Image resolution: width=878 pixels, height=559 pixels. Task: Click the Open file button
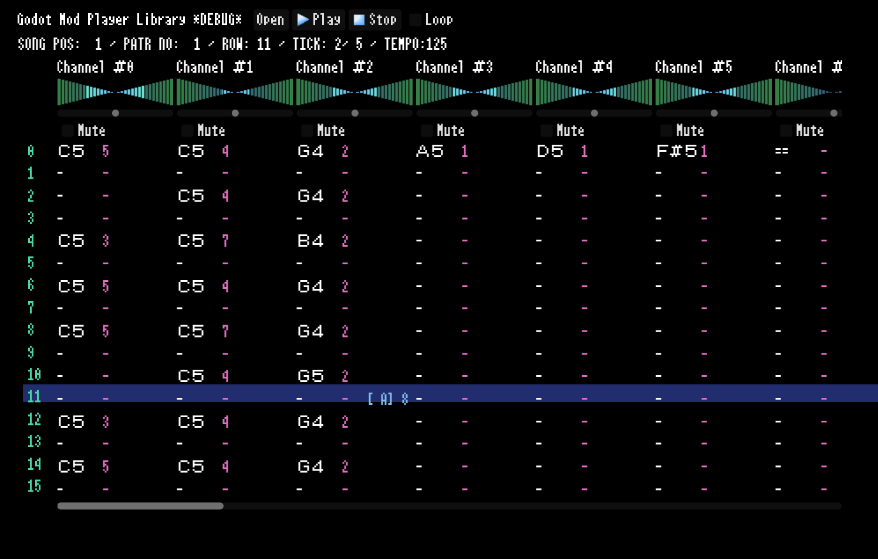[270, 20]
